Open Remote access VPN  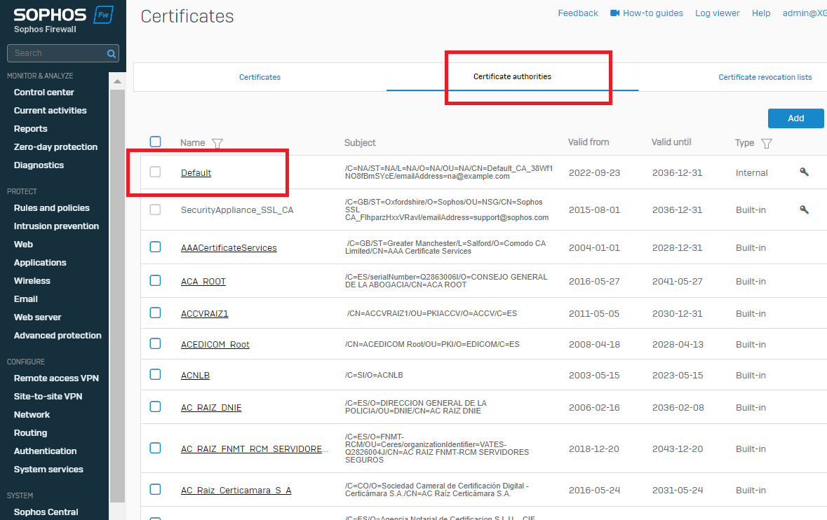pyautogui.click(x=56, y=378)
